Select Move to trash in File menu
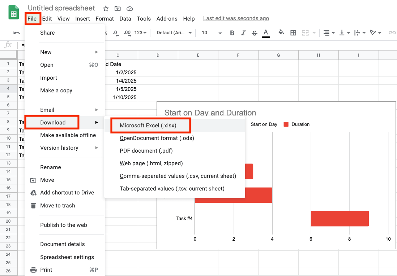This screenshot has height=276, width=397. coord(57,206)
